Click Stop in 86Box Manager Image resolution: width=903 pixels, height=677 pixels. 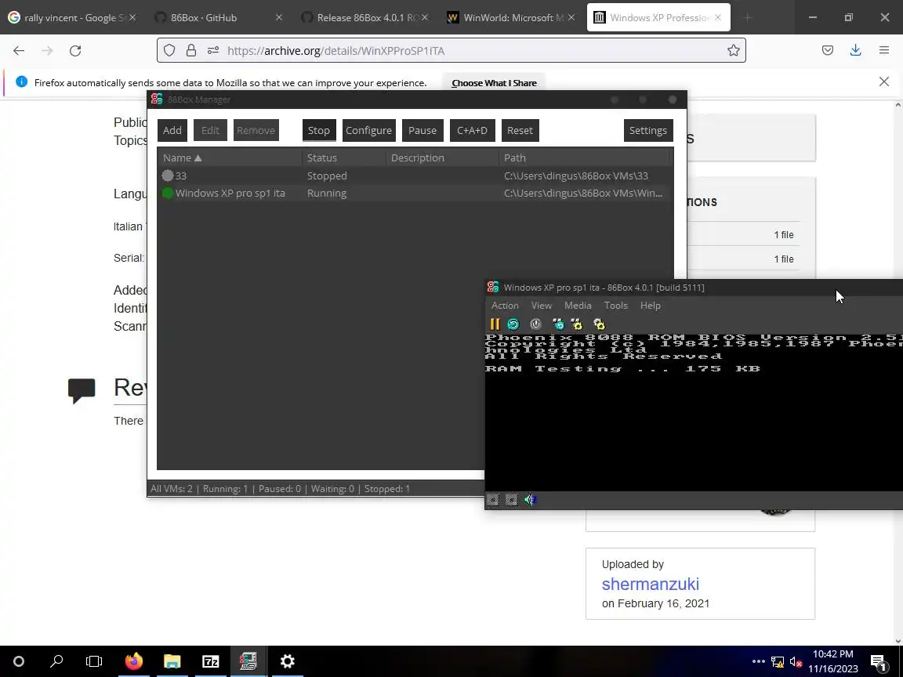(x=318, y=130)
